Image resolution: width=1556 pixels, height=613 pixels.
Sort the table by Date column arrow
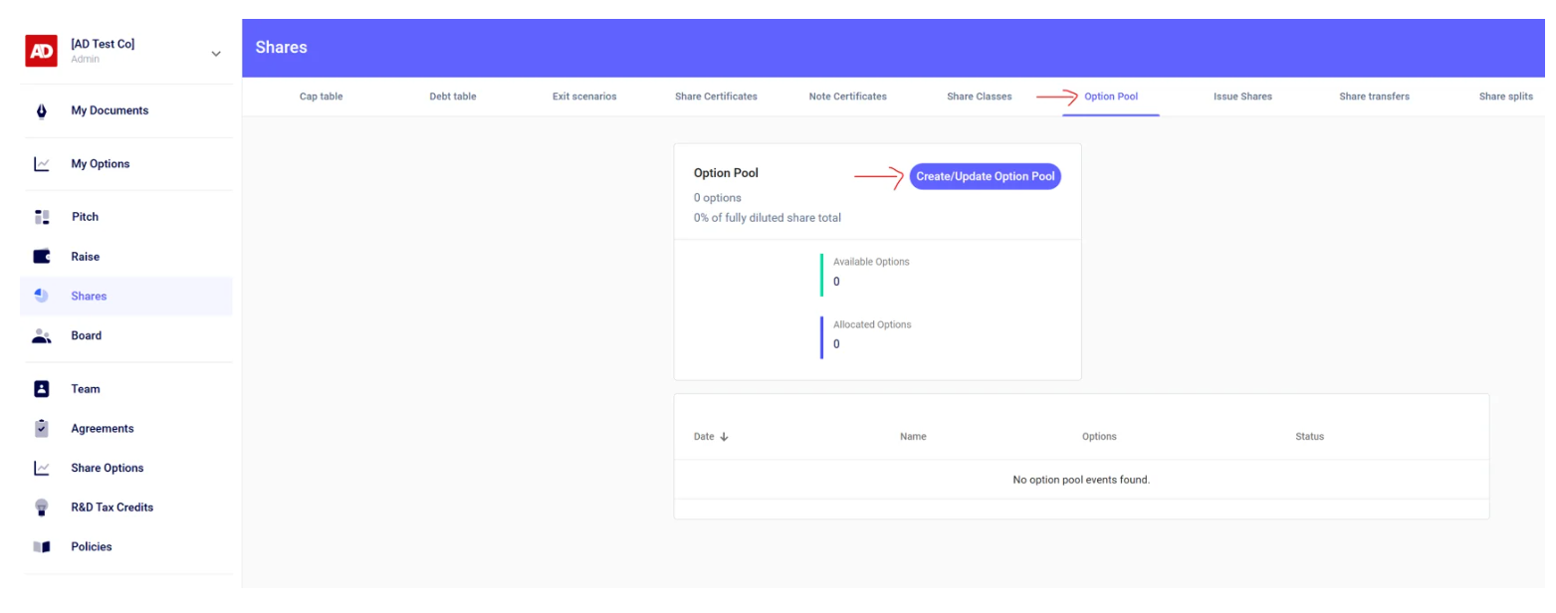coord(724,437)
